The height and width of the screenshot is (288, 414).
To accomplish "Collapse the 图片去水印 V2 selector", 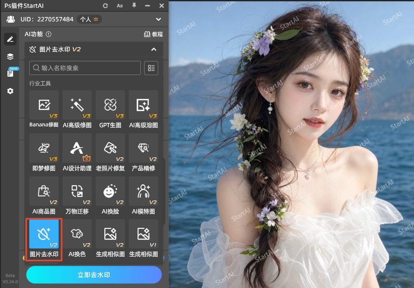I will [154, 49].
